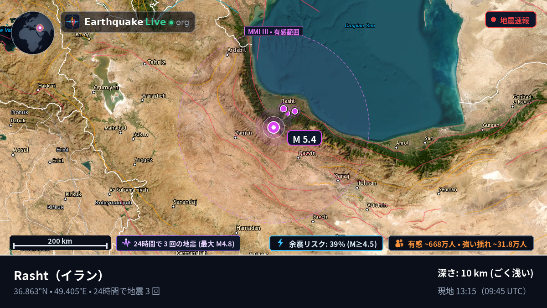Open the 24時間で3回の地震 summary pill

pyautogui.click(x=178, y=243)
